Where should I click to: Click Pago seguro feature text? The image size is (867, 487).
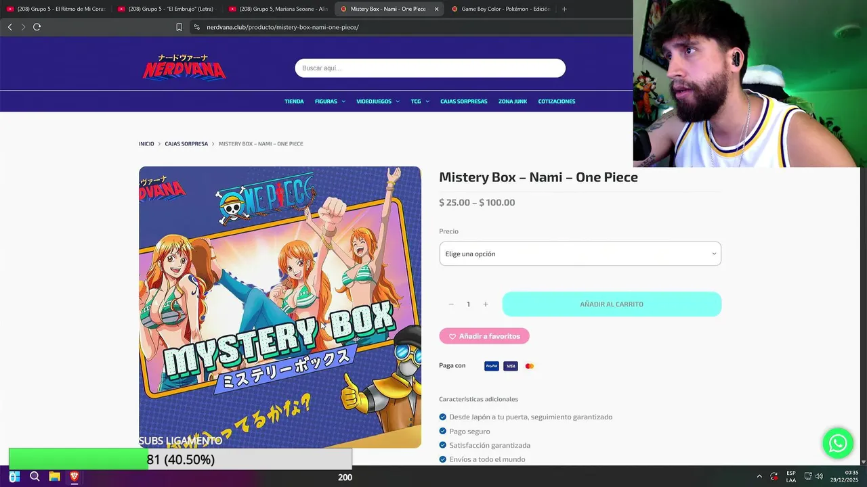[469, 431]
